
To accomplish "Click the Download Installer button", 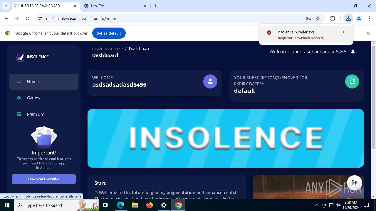I will click(44, 179).
